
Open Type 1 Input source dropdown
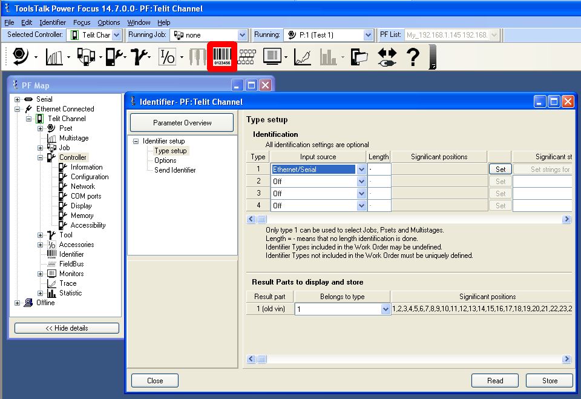[361, 170]
